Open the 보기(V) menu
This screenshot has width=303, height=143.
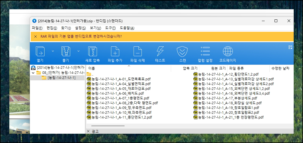pos(96,28)
